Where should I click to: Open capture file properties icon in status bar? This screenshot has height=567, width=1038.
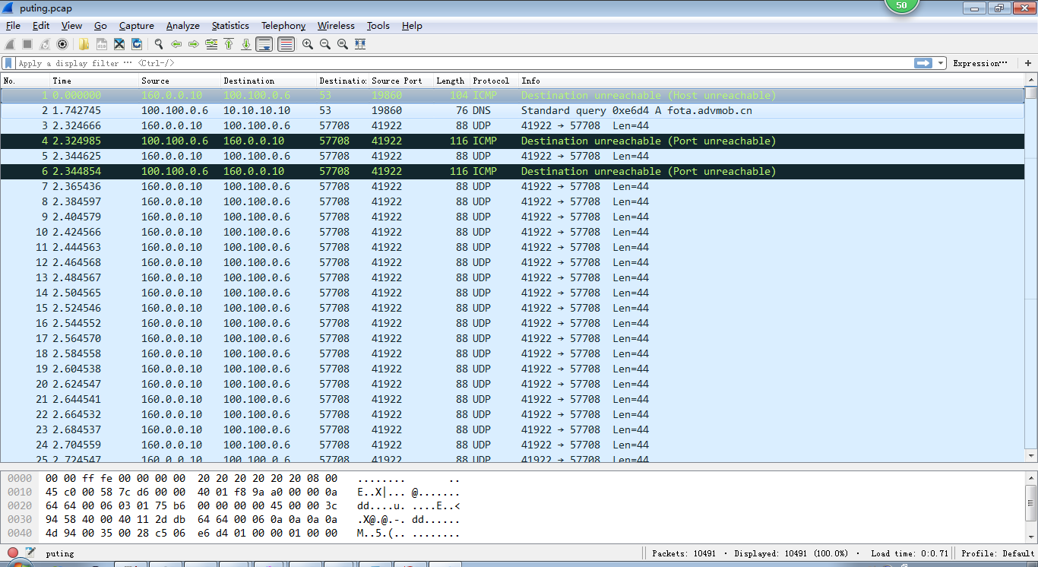click(x=30, y=553)
